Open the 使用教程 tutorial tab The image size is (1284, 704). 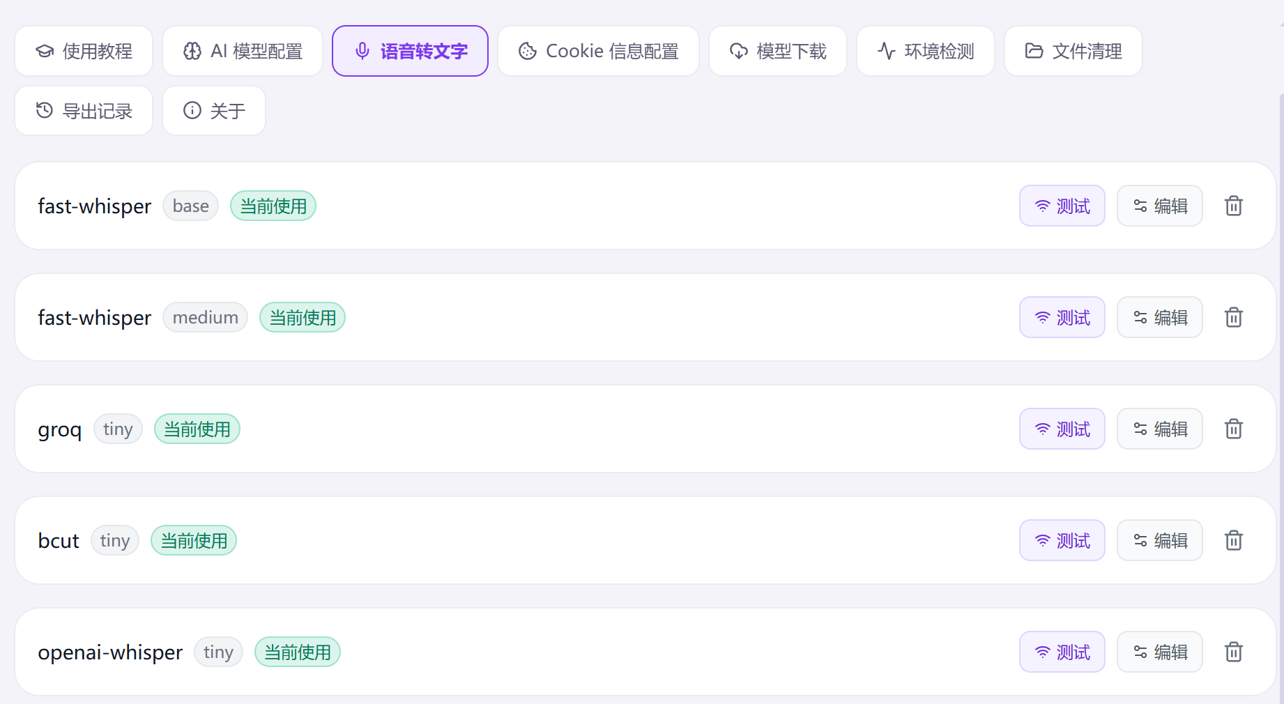point(84,51)
